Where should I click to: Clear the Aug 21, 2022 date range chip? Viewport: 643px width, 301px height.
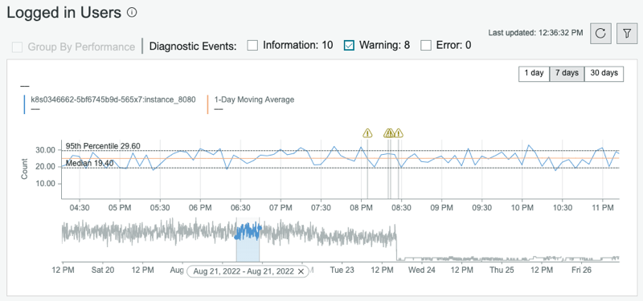pyautogui.click(x=301, y=271)
